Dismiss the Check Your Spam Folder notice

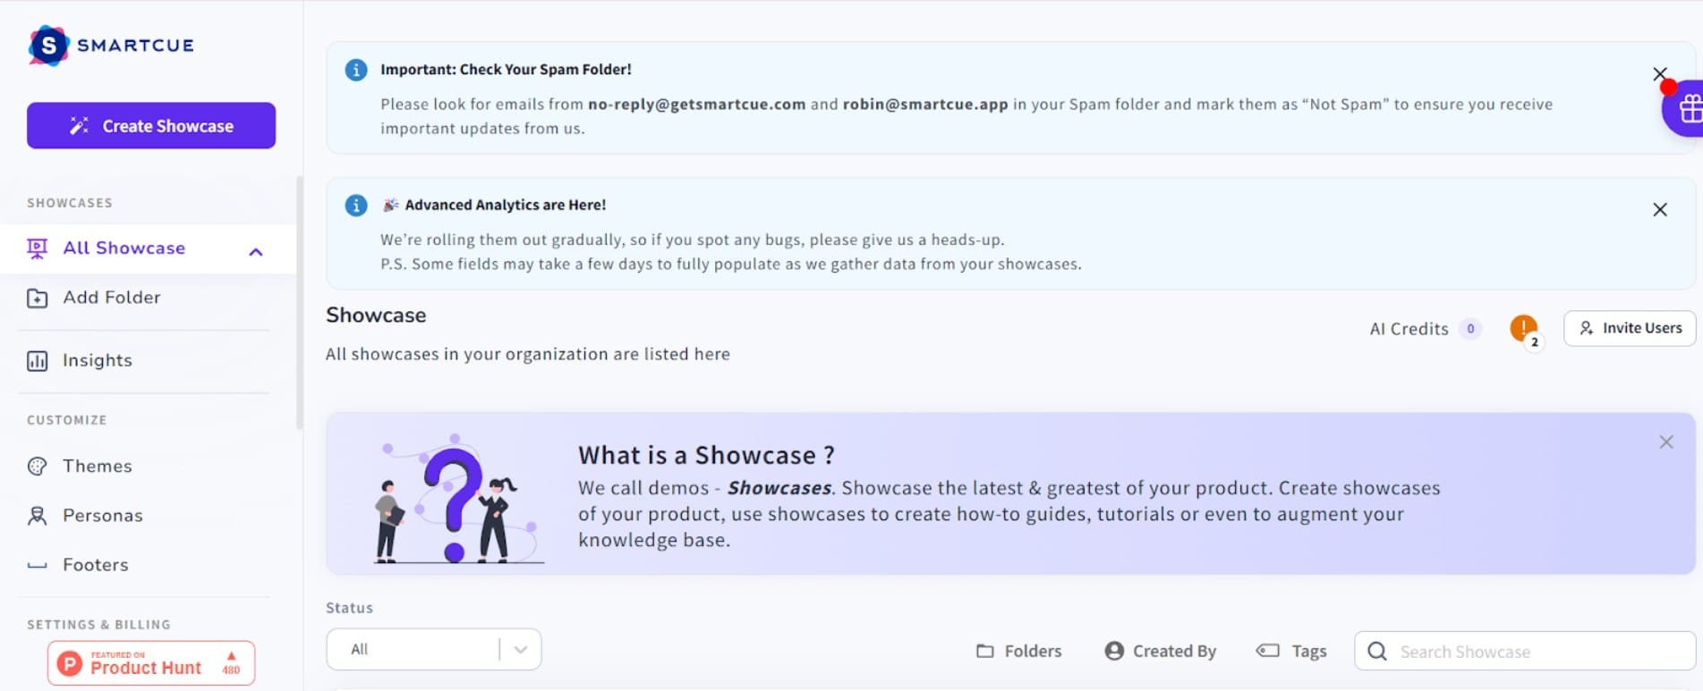1659,73
